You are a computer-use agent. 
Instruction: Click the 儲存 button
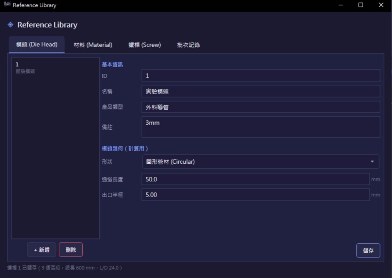[368, 251]
